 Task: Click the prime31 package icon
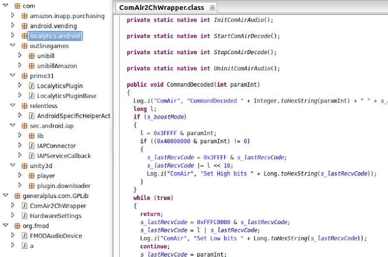[x=25, y=76]
